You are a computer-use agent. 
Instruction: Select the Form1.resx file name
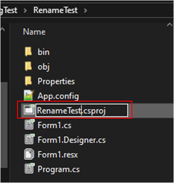pos(58,154)
